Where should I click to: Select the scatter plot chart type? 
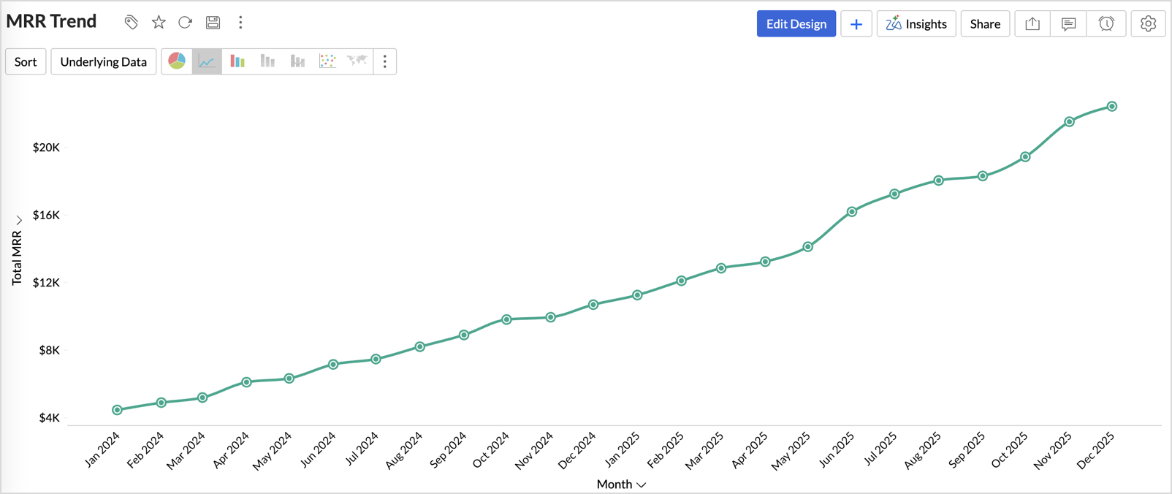pos(327,61)
